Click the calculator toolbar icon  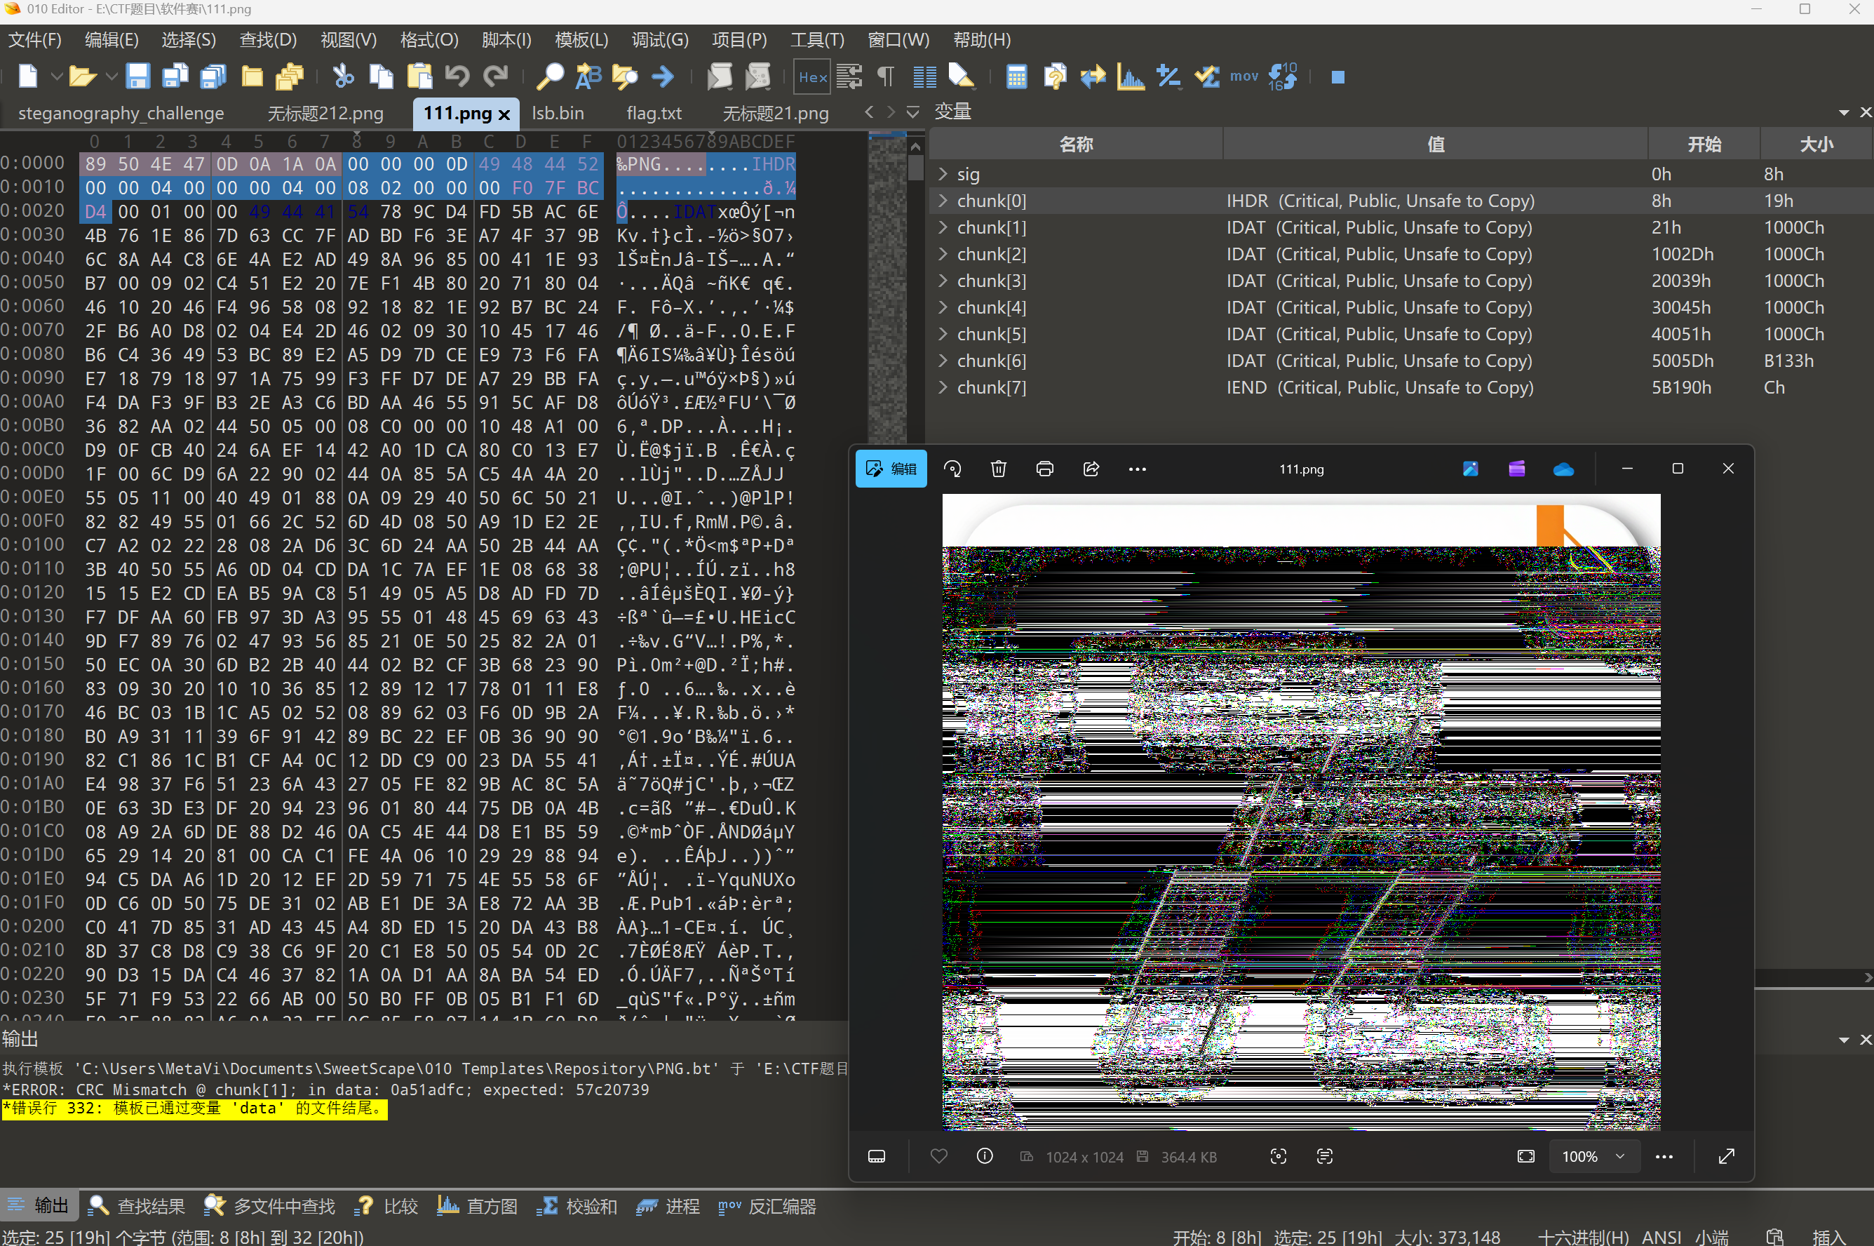click(1016, 77)
